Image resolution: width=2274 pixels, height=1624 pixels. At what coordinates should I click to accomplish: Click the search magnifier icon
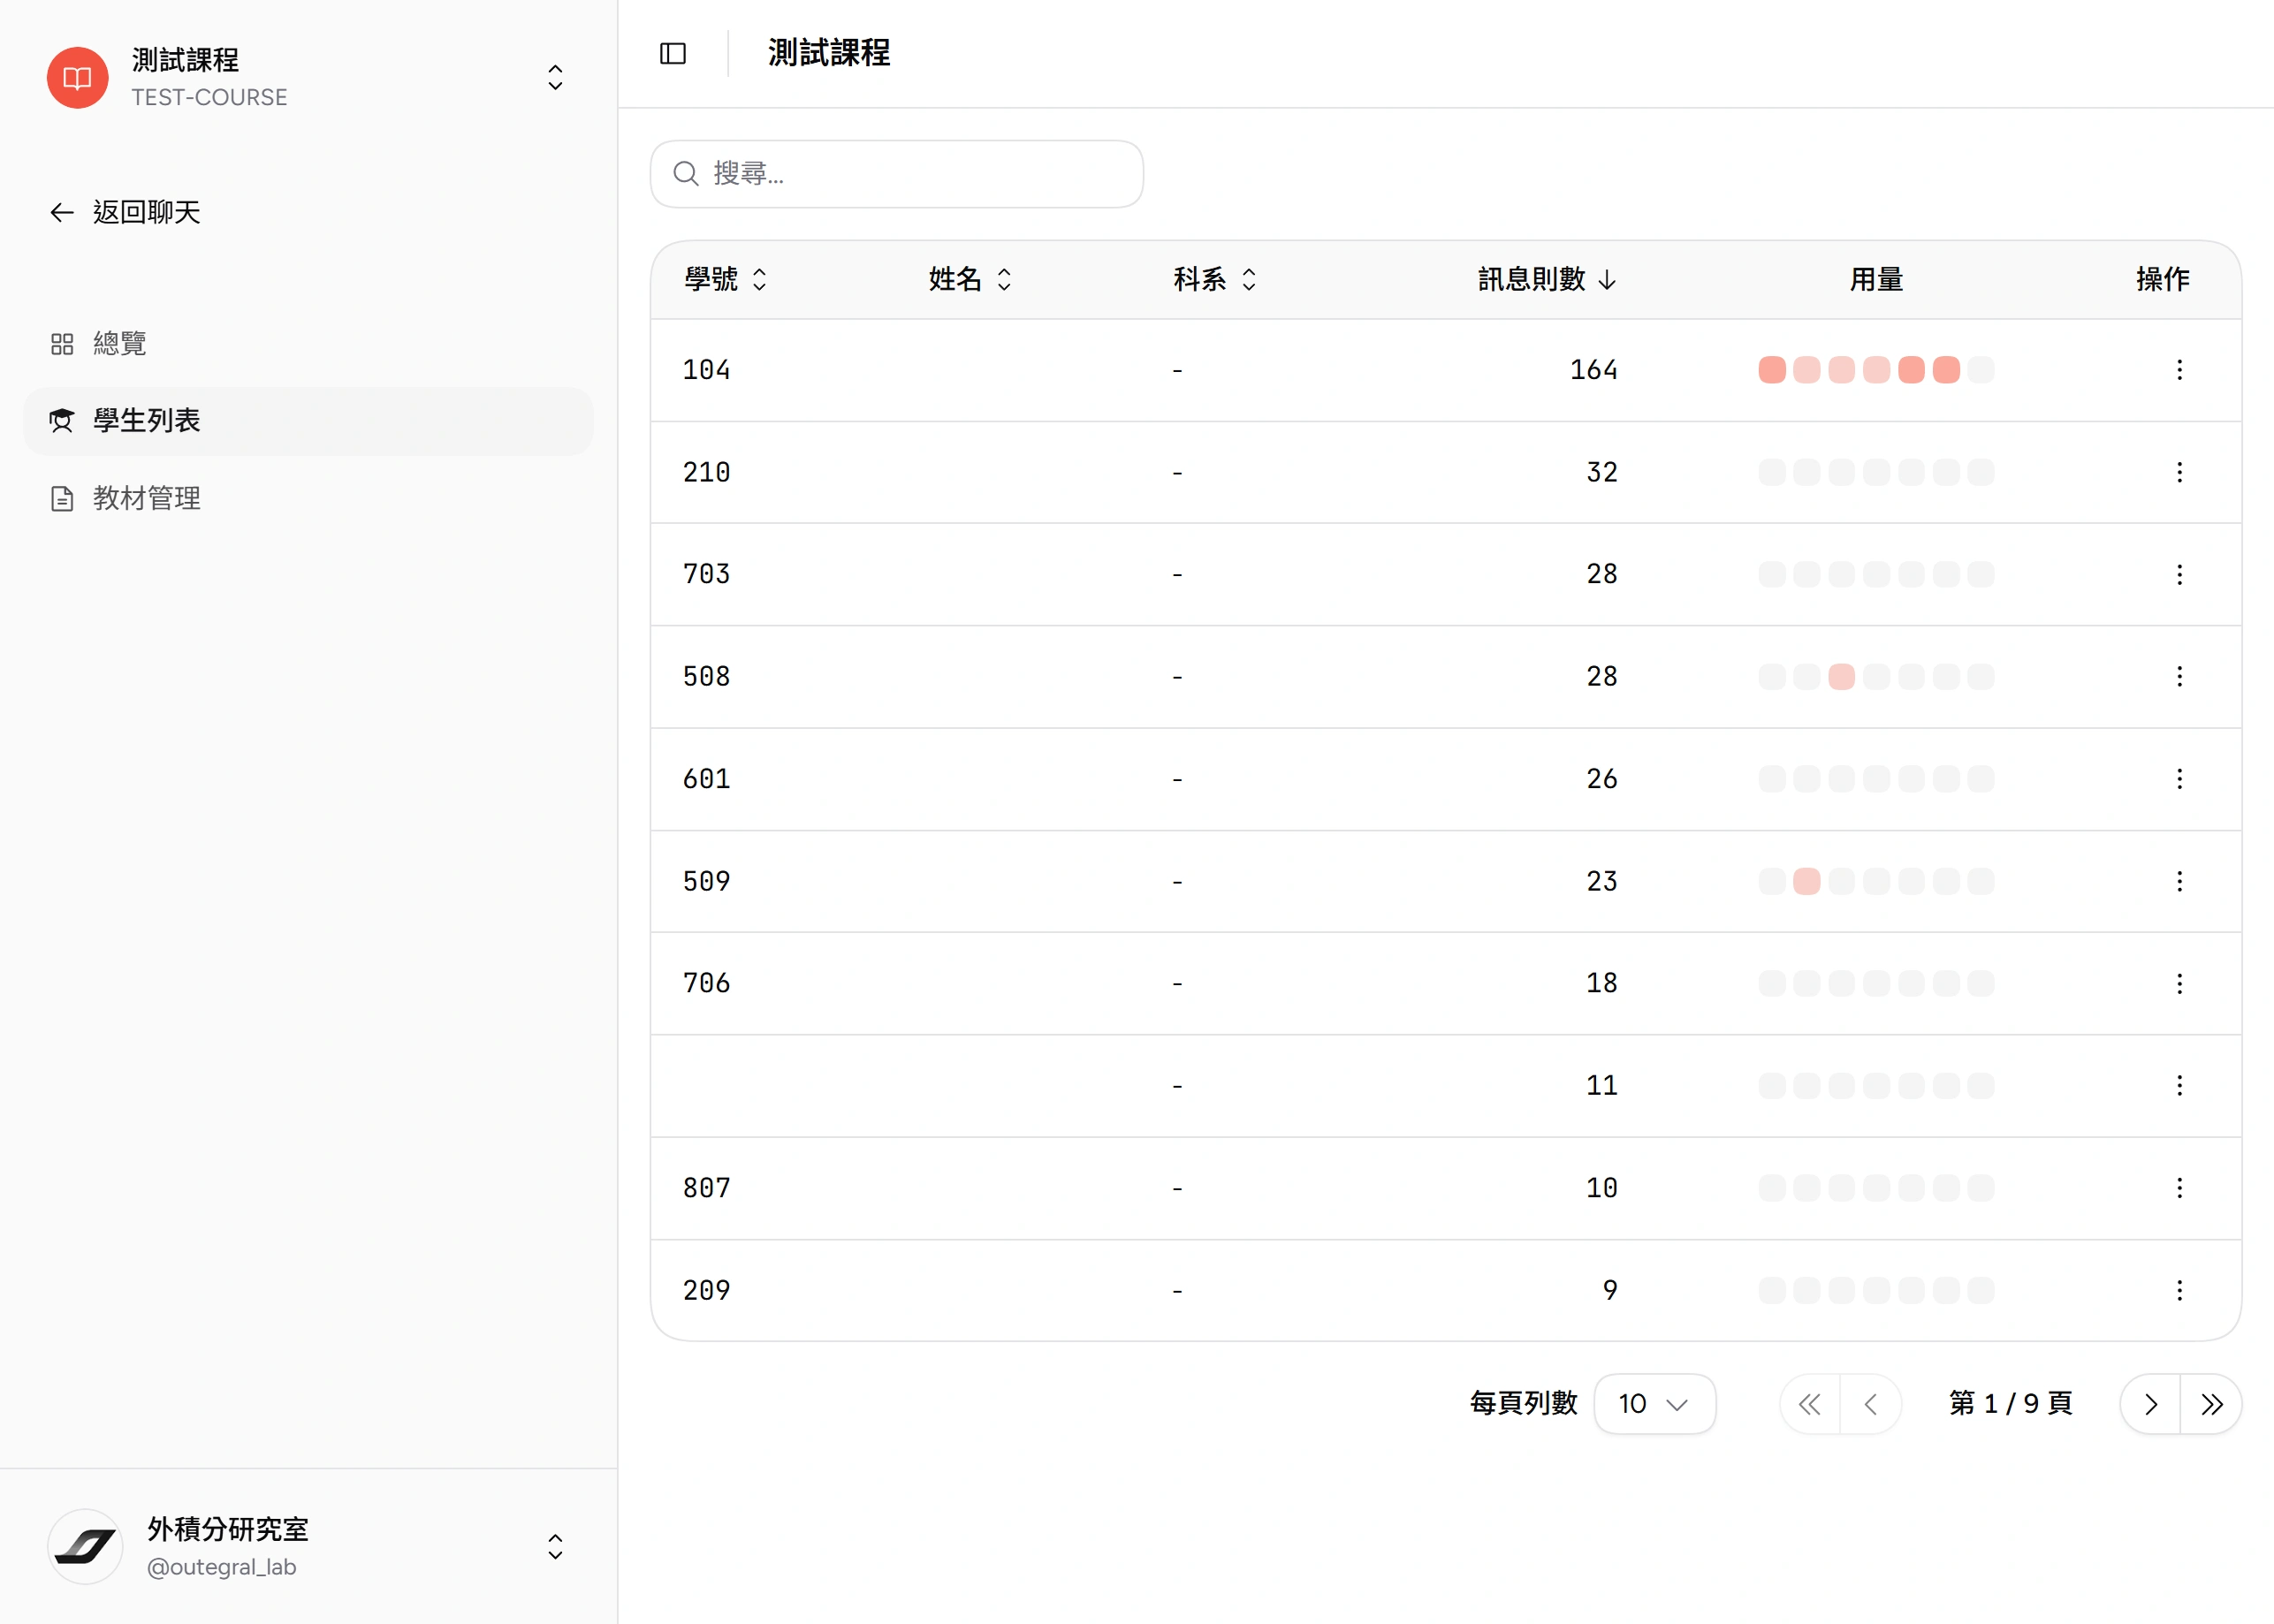coord(686,174)
